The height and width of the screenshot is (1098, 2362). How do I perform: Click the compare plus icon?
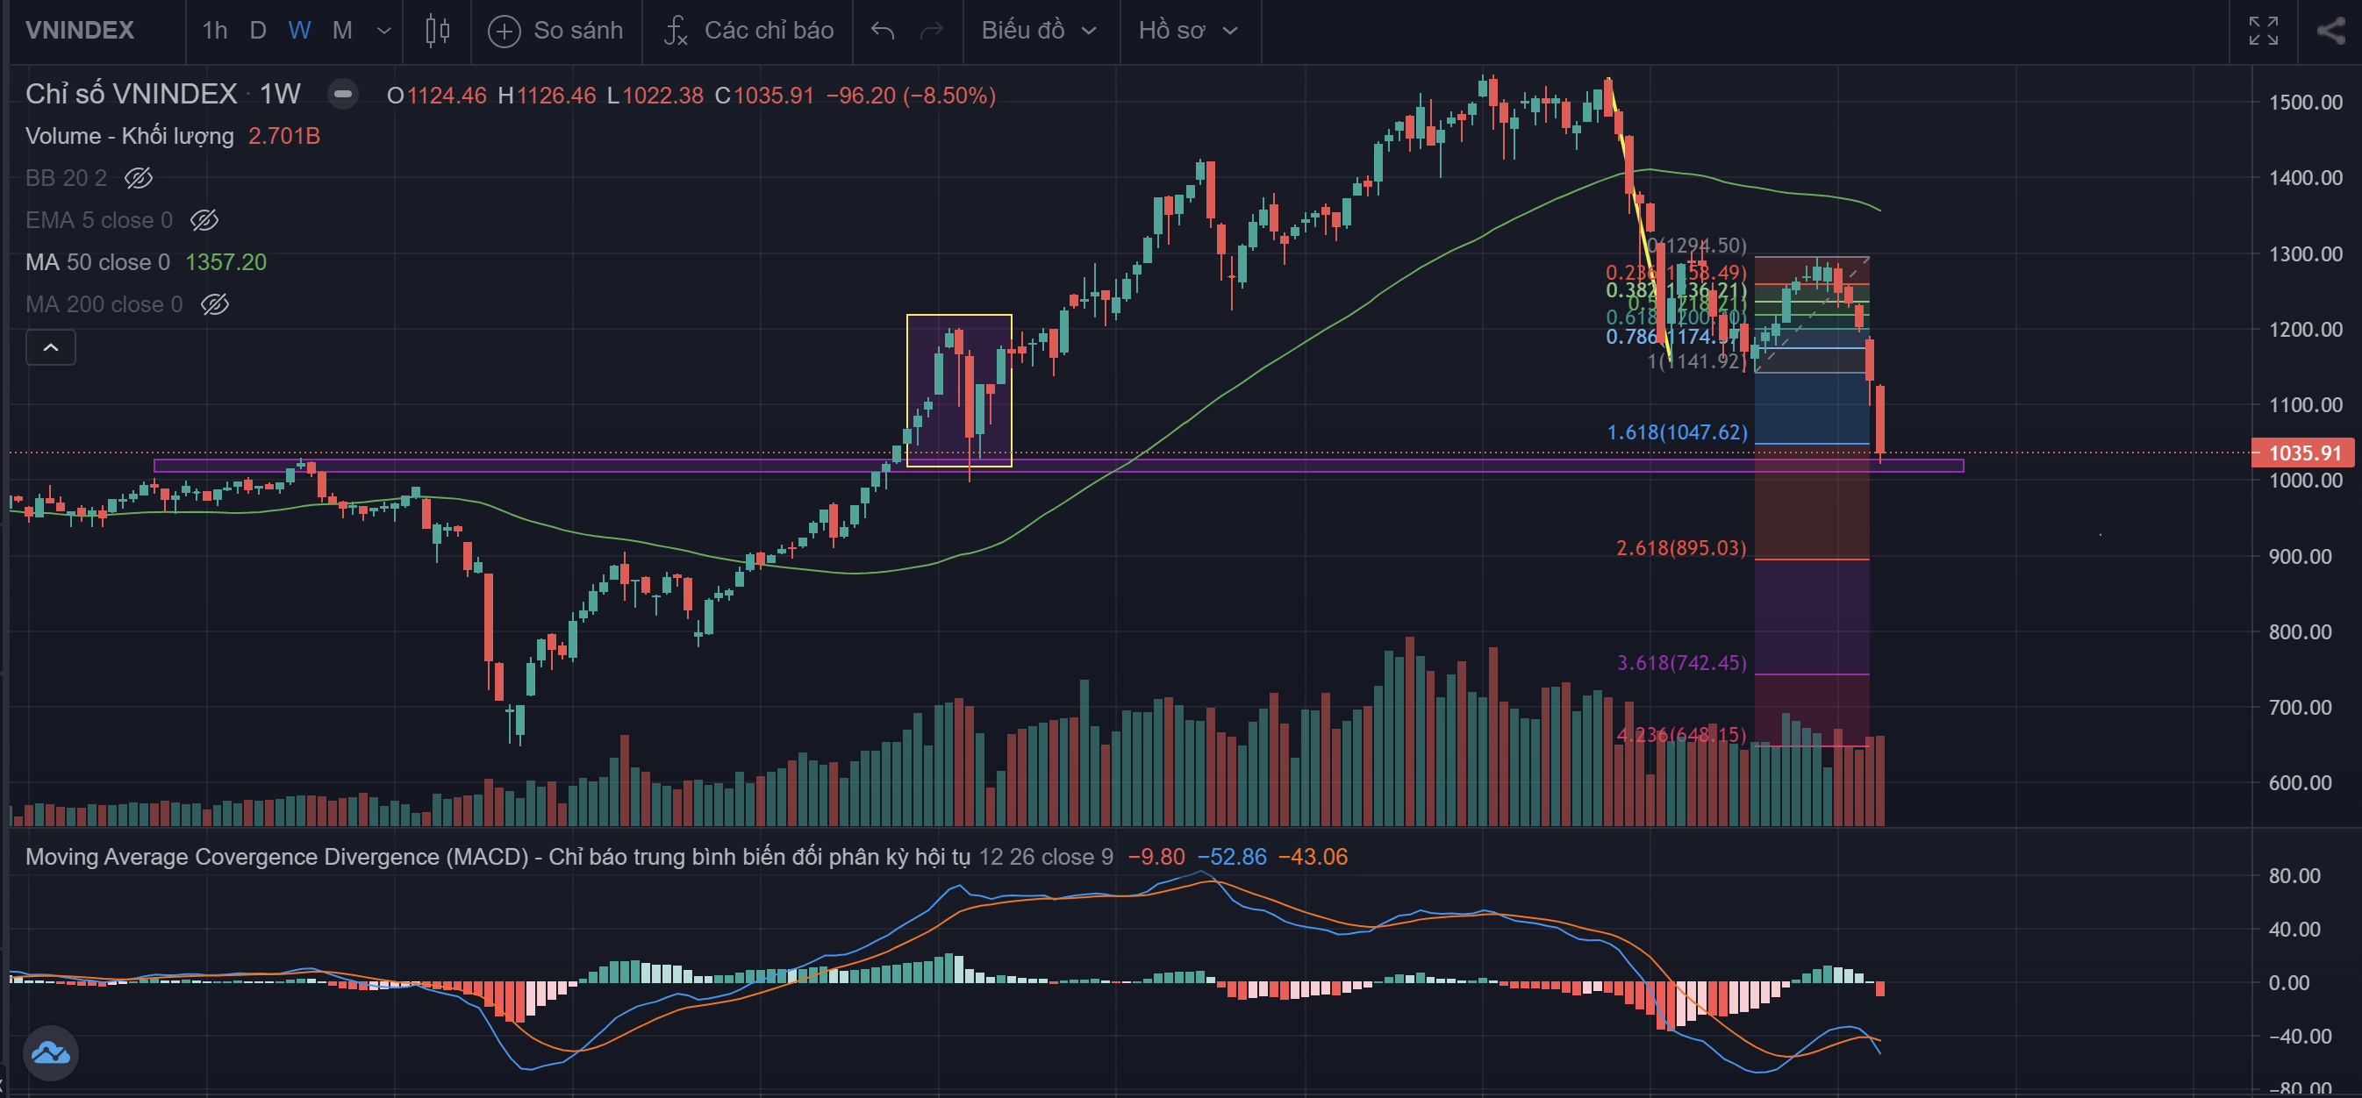pos(504,32)
